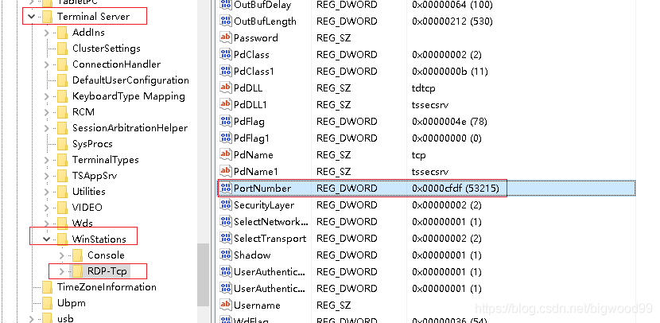Click the tssecsrv data of PdDLL1
Viewport: 660px width, 323px height.
point(430,105)
